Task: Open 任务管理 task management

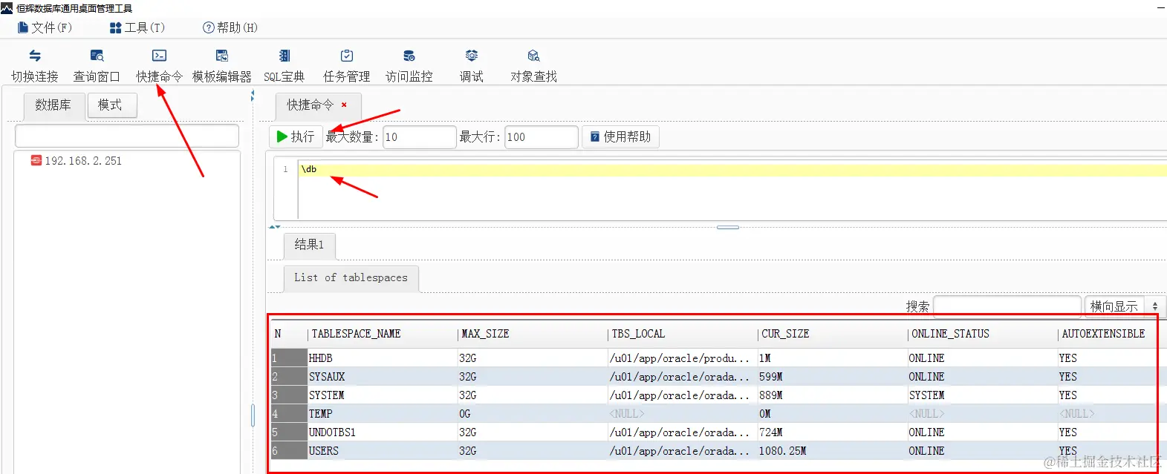Action: pos(346,65)
